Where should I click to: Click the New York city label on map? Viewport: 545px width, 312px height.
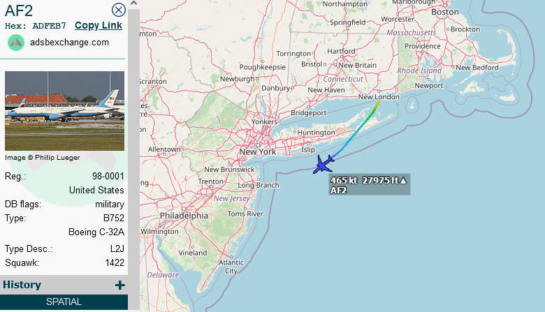click(x=258, y=151)
